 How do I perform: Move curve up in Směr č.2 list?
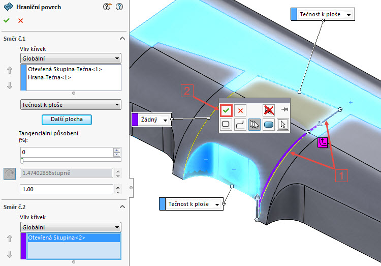click(10, 238)
